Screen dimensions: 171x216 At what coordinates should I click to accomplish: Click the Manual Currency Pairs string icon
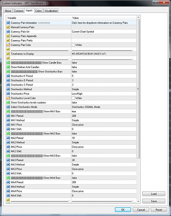[x=8, y=27]
